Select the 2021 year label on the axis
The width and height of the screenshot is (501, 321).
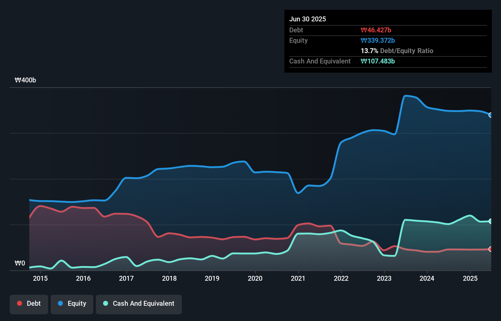pos(299,278)
